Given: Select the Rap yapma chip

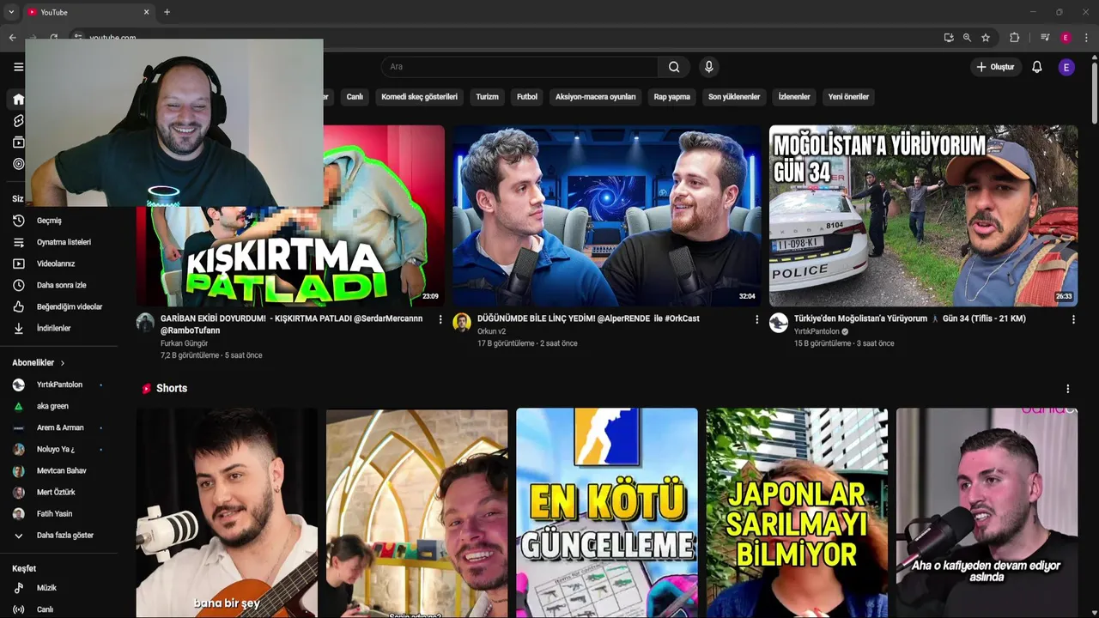Looking at the screenshot, I should (x=672, y=97).
